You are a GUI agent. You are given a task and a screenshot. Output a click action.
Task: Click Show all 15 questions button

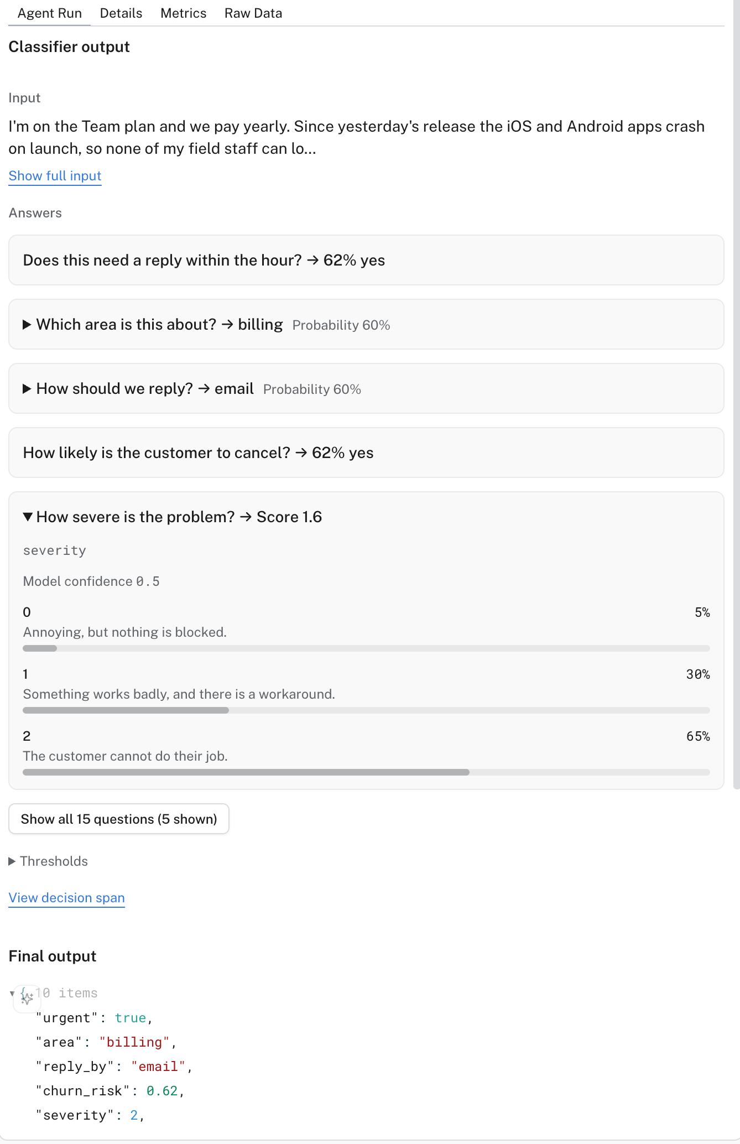click(119, 819)
